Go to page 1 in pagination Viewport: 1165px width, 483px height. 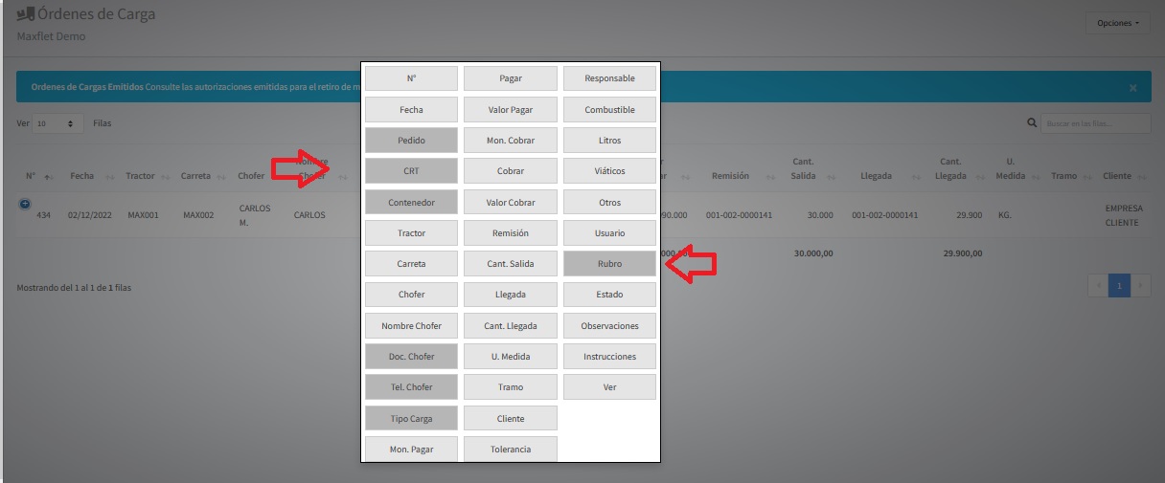click(1118, 286)
